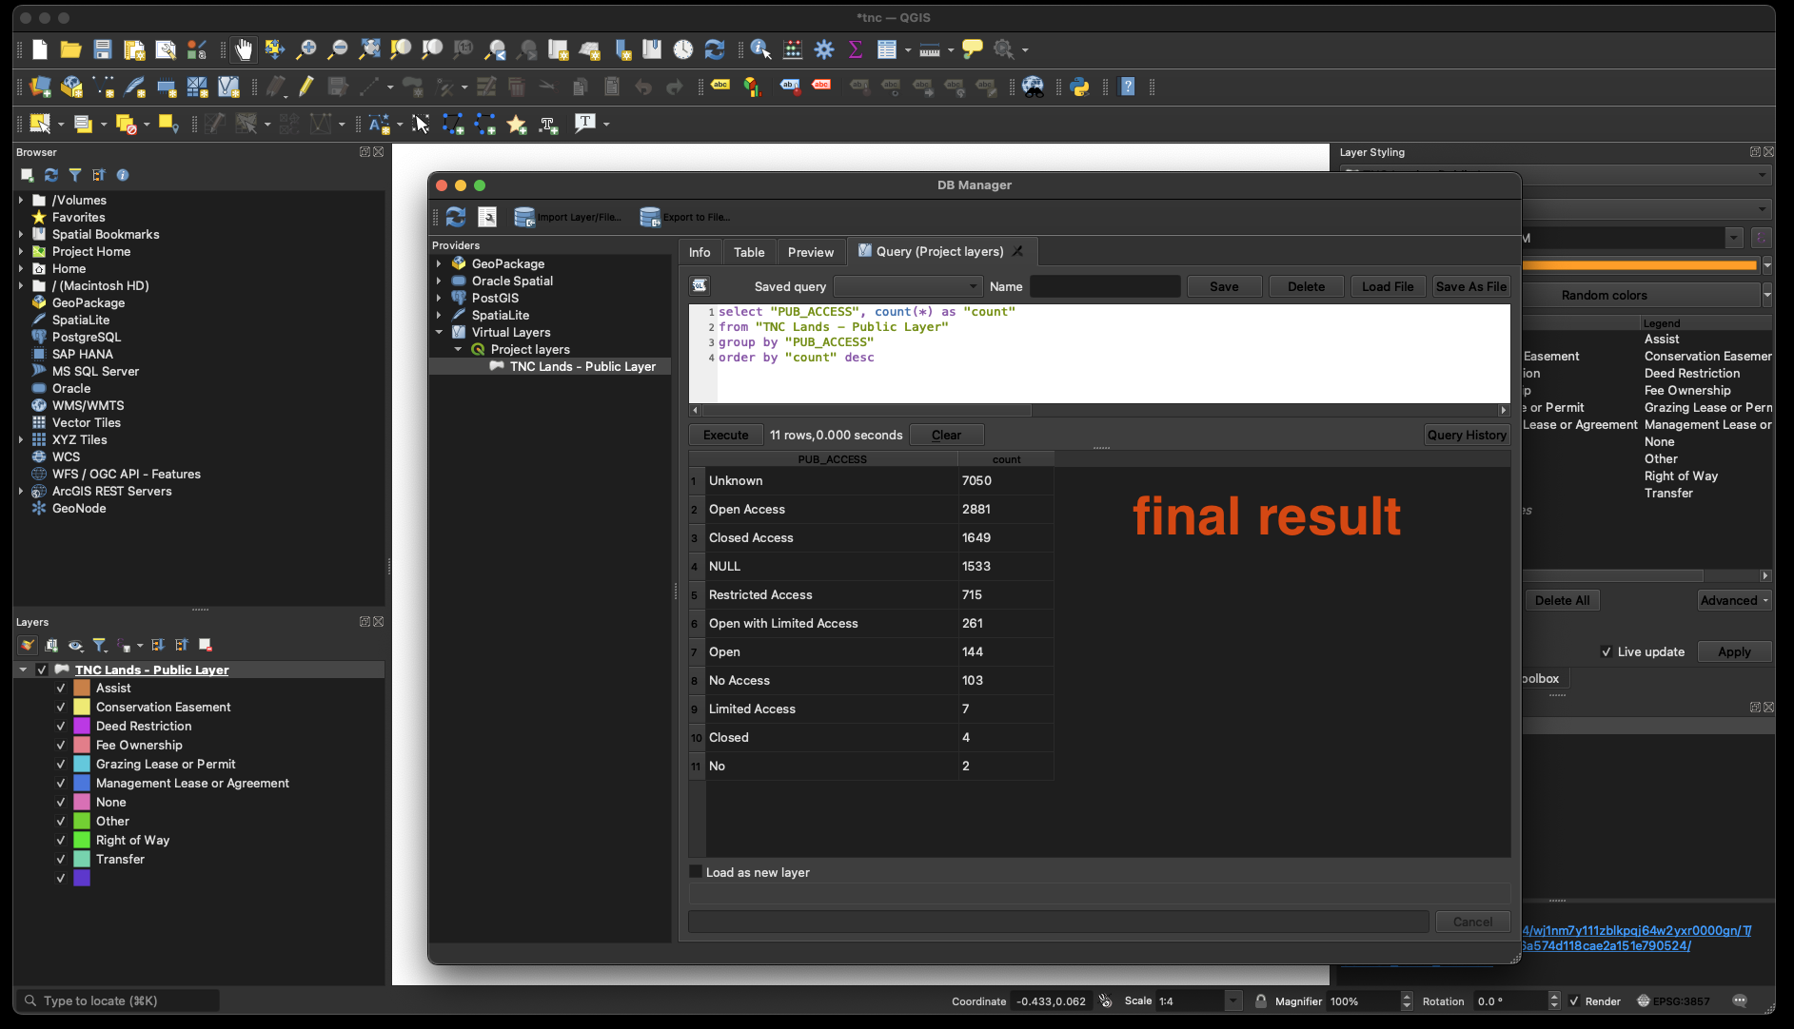Click Export to File in DB Manager
This screenshot has height=1029, width=1794.
[685, 217]
